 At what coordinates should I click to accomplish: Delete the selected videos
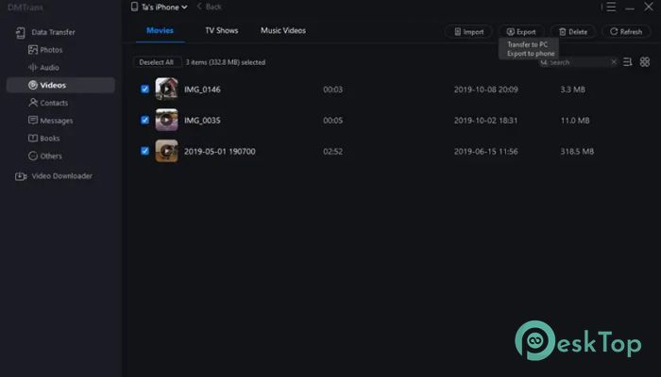coord(573,31)
